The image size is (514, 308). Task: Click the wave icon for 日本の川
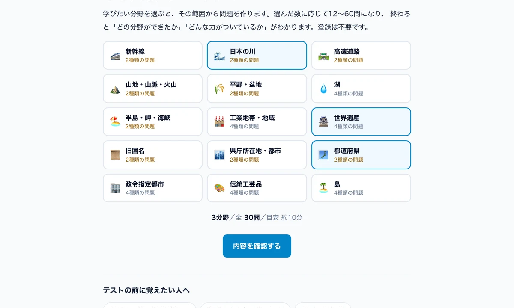click(x=219, y=56)
